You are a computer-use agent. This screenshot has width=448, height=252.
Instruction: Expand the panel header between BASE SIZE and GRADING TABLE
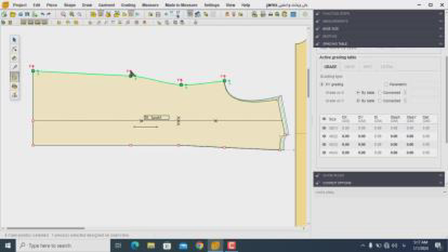coord(379,36)
